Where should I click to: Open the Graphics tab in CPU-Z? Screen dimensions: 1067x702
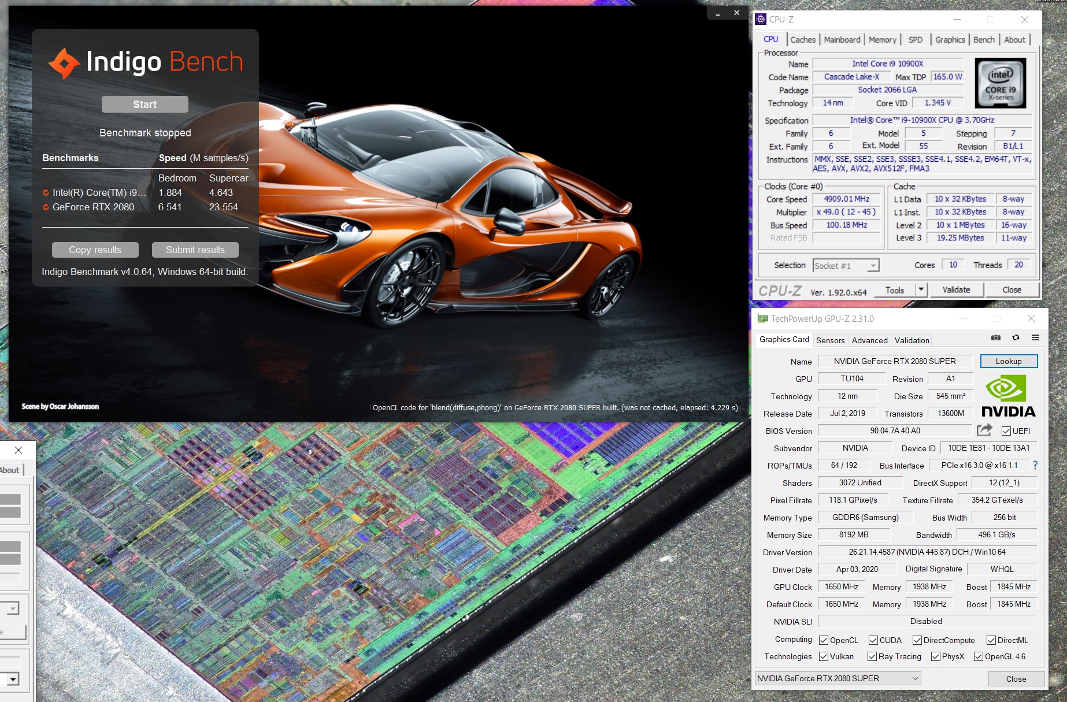[950, 40]
